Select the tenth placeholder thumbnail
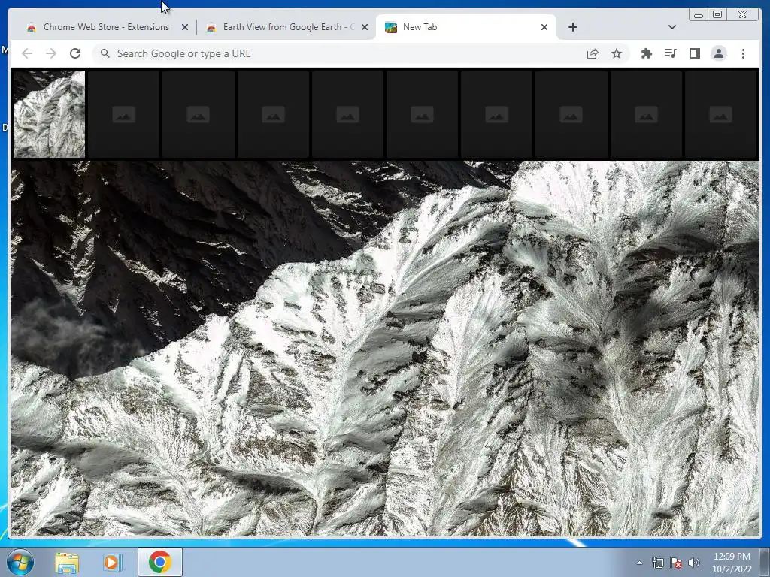Viewport: 770px width, 577px height. (721, 114)
